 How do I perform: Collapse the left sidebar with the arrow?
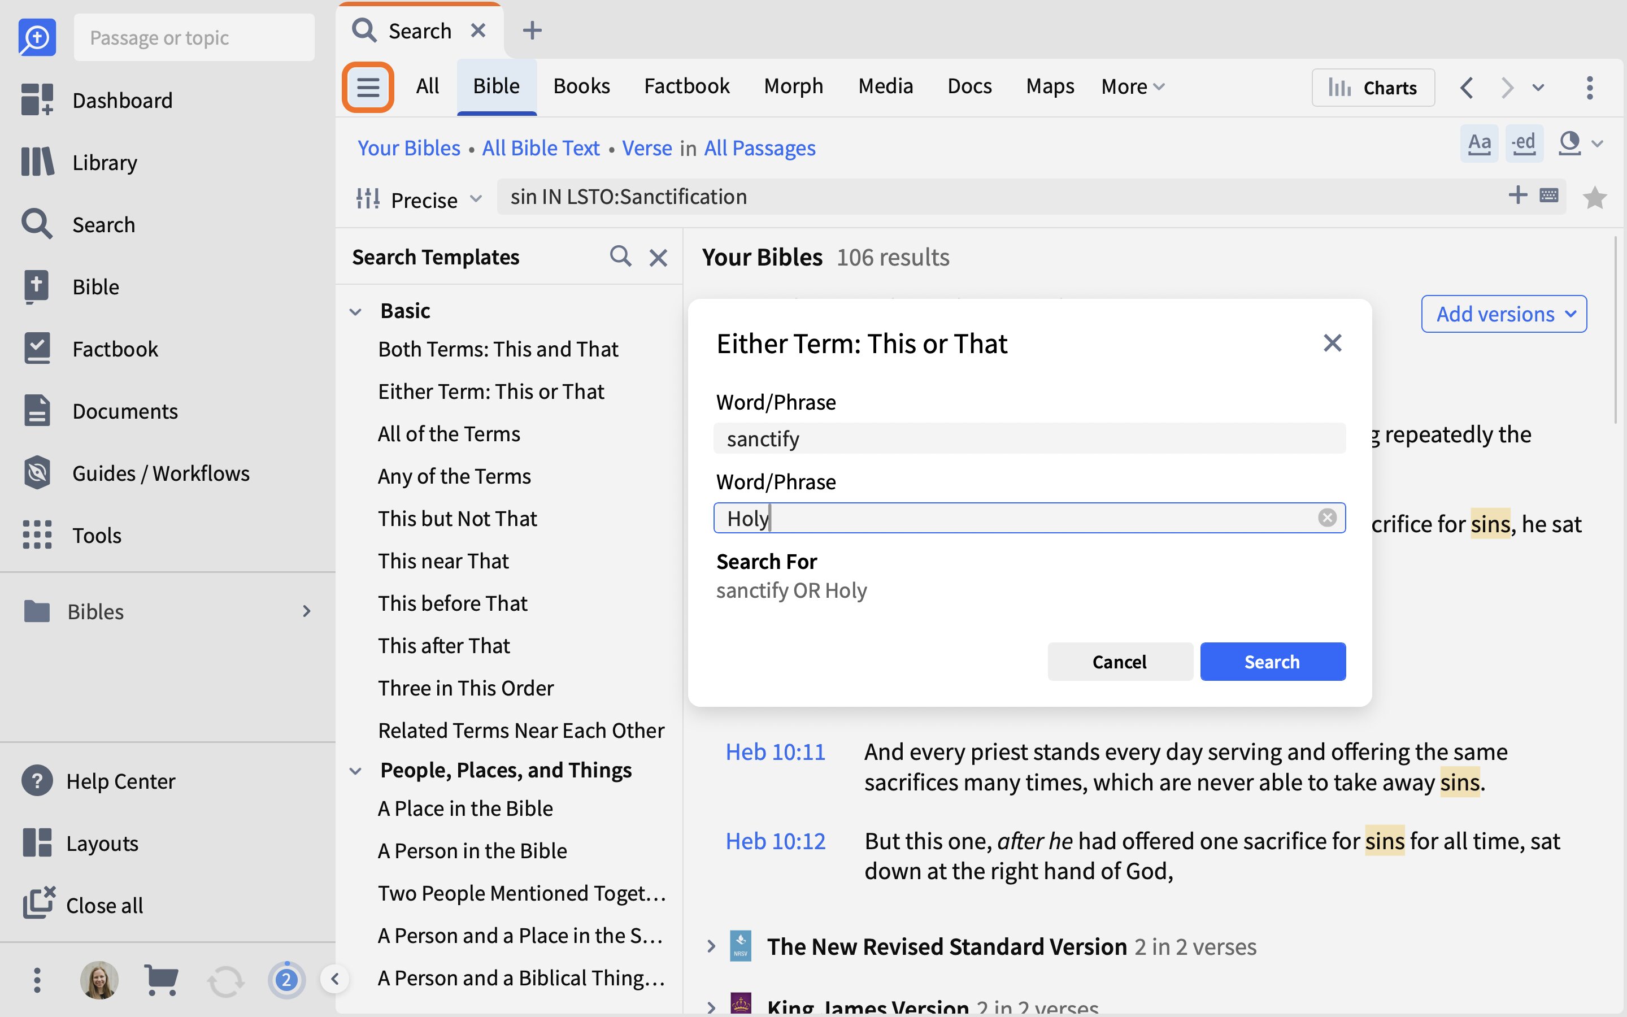pyautogui.click(x=335, y=979)
